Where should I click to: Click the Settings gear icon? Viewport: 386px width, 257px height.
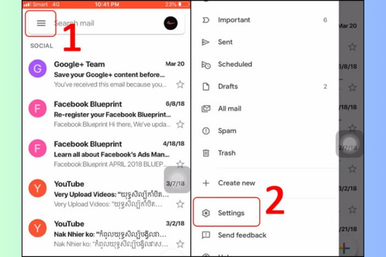coord(206,213)
